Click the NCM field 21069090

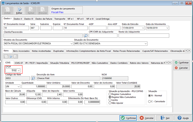tap(115, 78)
